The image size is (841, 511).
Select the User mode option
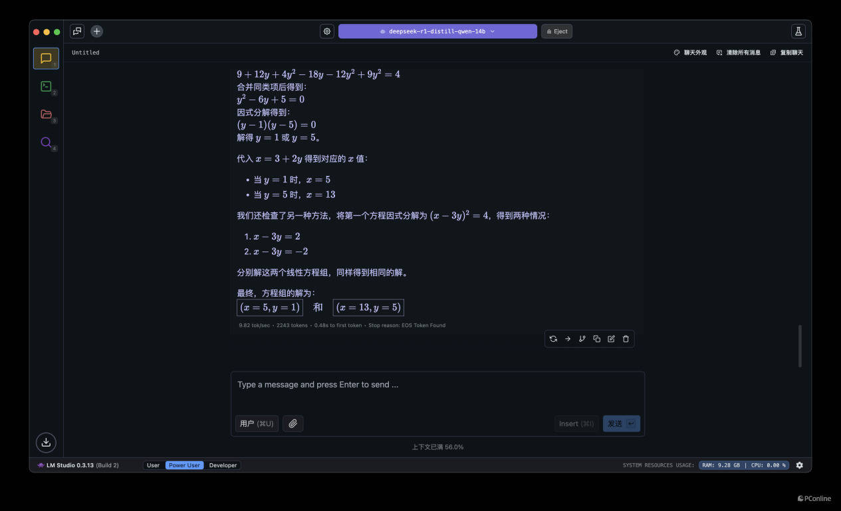point(153,465)
